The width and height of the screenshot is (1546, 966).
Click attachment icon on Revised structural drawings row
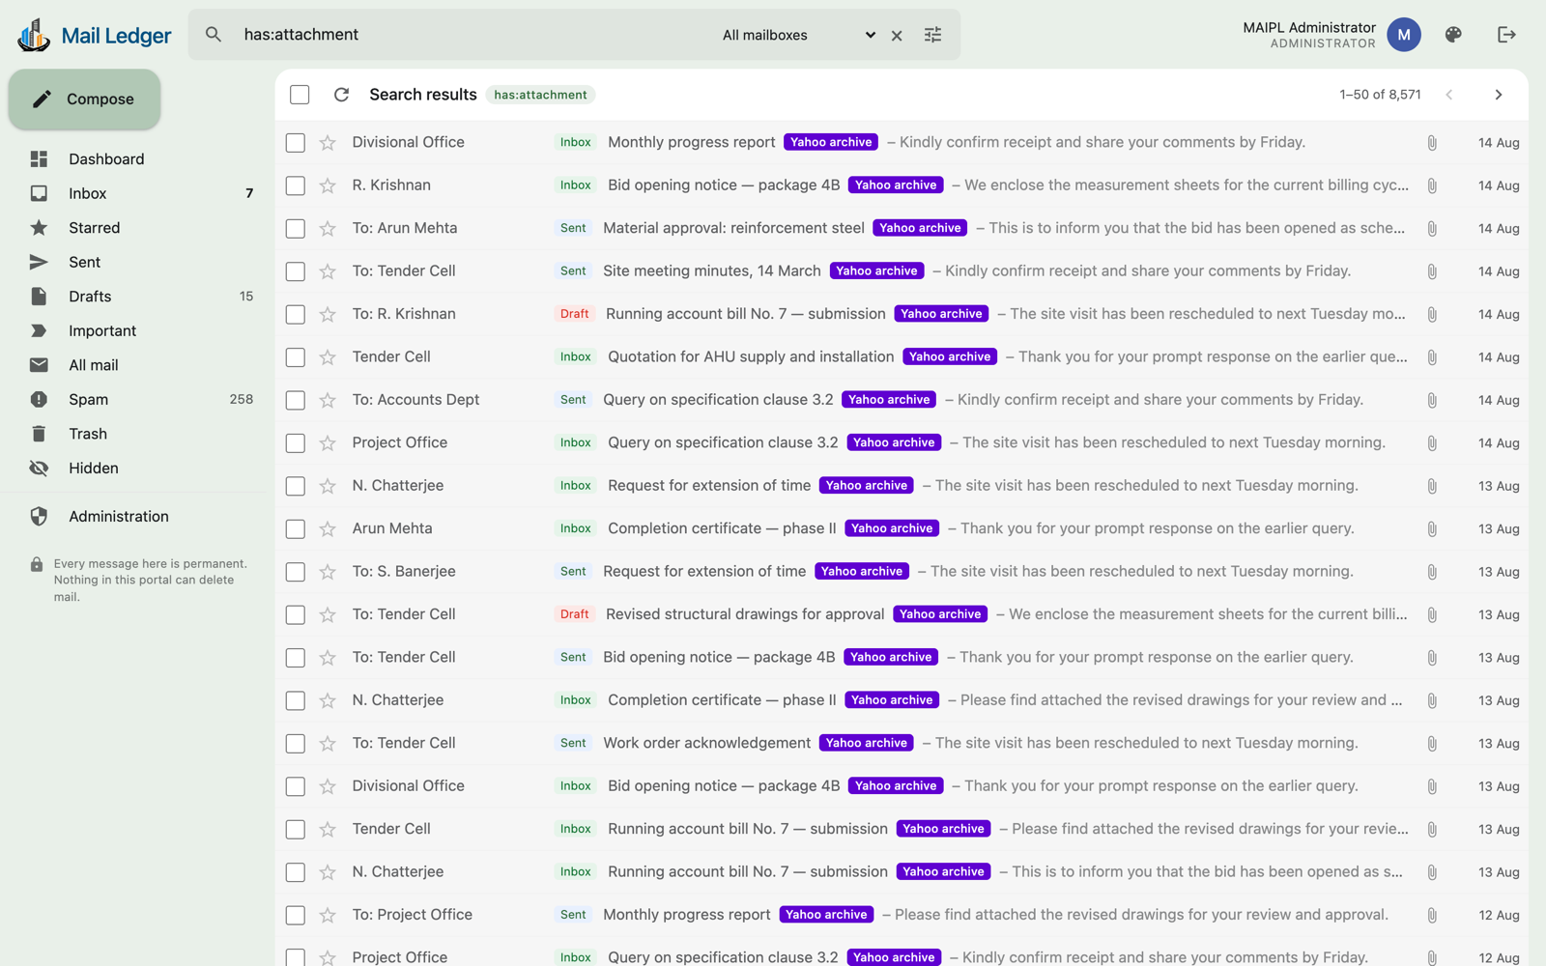1432,615
